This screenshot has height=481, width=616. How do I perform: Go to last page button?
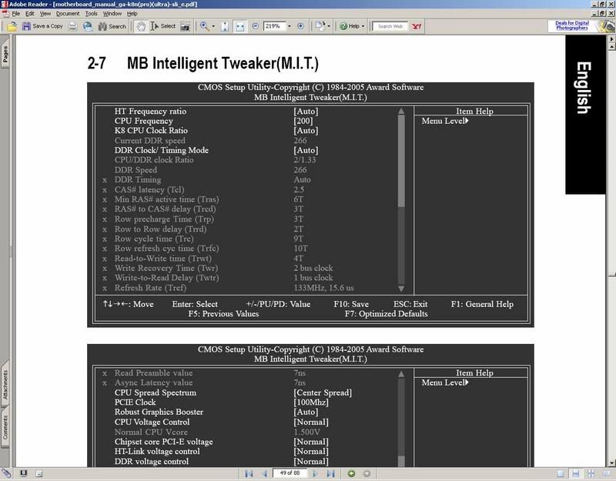[x=331, y=473]
